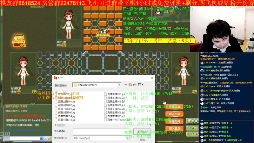Screen dimensions: 254x143
Task: Click the orange 完成调度 button on the right
Action: [174, 107]
